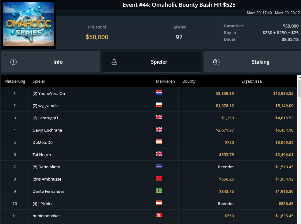This screenshot has height=224, width=301.
Task: Click the Markieren column header
Action: click(x=165, y=81)
